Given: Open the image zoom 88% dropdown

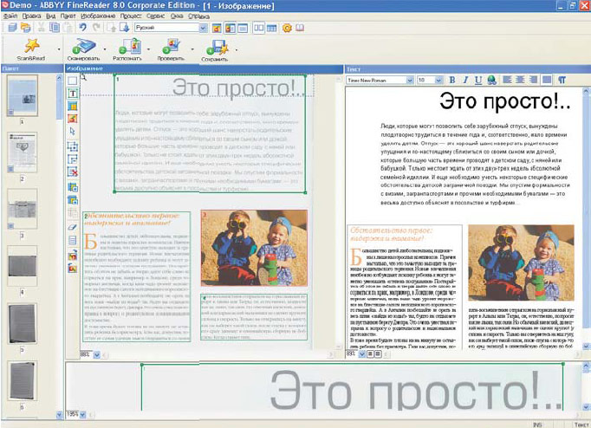Looking at the screenshot, I should tap(97, 354).
